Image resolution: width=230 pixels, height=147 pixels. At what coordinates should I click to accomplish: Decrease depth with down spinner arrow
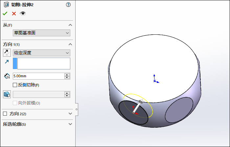(67, 78)
